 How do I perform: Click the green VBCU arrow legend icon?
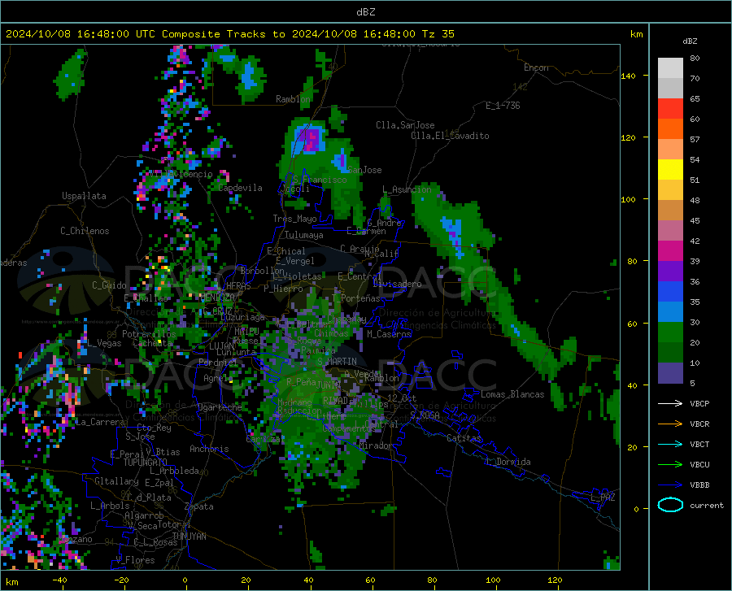tap(670, 465)
